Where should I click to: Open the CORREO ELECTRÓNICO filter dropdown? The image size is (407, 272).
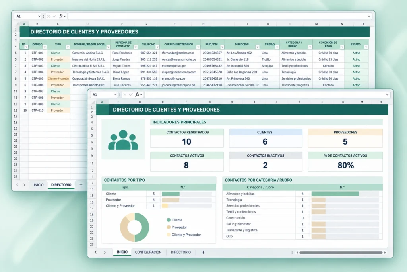(198, 47)
